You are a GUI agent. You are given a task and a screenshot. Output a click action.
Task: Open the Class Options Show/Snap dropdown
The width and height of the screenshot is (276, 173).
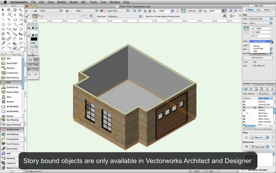point(266,94)
